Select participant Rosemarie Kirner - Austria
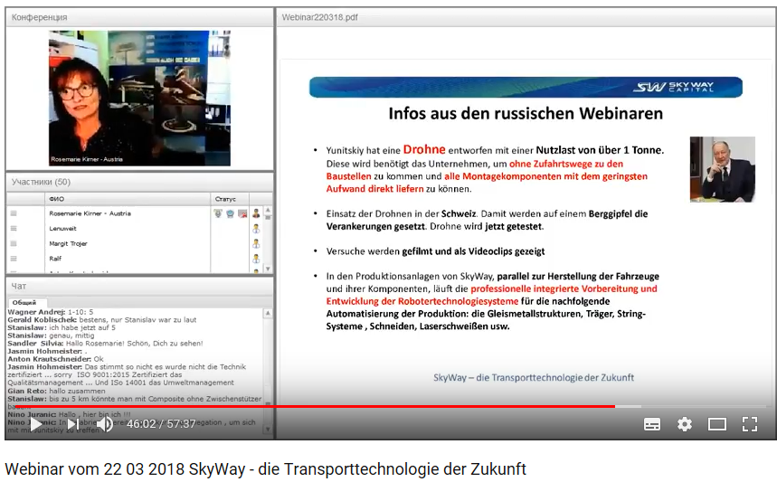This screenshot has width=777, height=482. point(90,213)
